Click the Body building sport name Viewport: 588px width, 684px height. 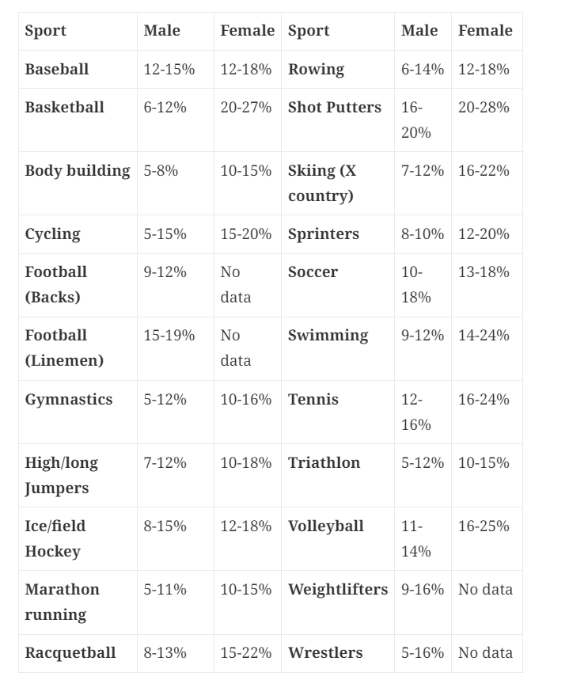77,170
